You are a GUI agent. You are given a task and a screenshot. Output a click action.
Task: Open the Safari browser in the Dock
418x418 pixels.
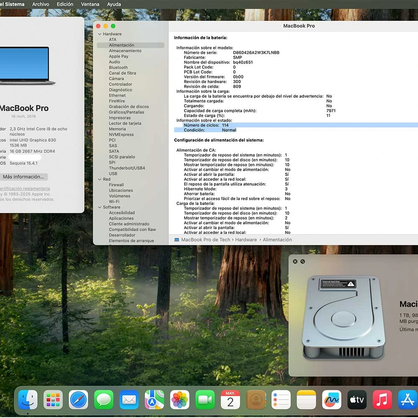coord(79,400)
